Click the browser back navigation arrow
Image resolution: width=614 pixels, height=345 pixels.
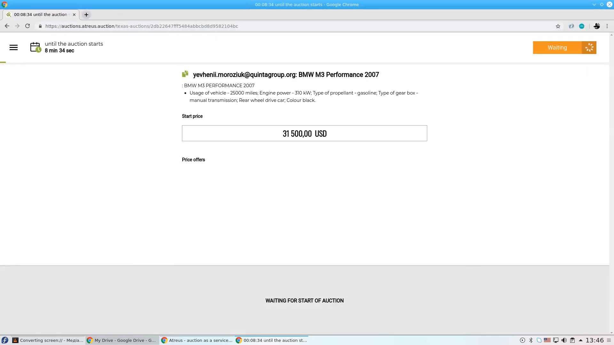tap(7, 26)
